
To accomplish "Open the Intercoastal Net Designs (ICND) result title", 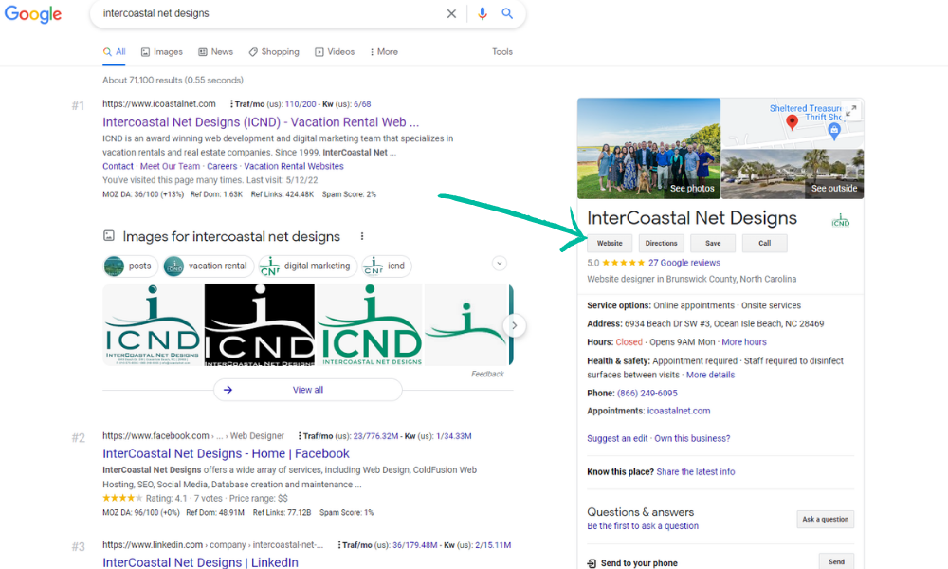I will [x=261, y=122].
